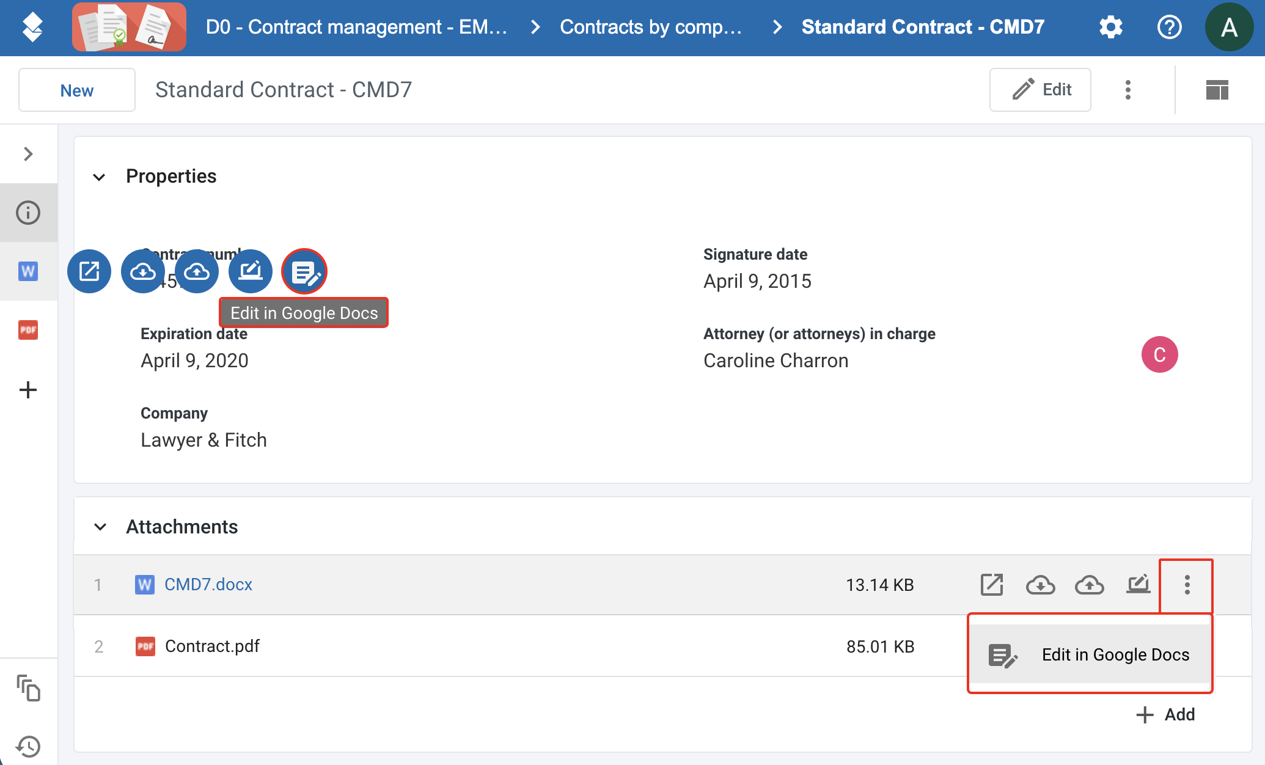Click the 13.14 KB file size
1265x765 pixels.
(879, 585)
